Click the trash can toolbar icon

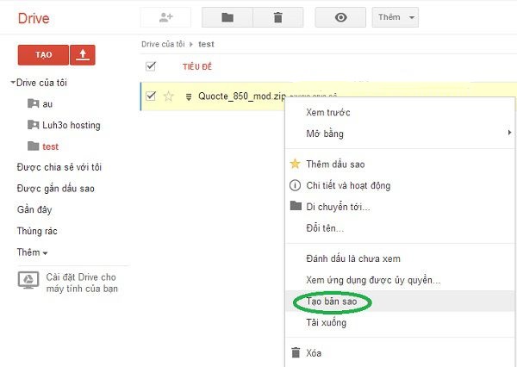pyautogui.click(x=277, y=17)
